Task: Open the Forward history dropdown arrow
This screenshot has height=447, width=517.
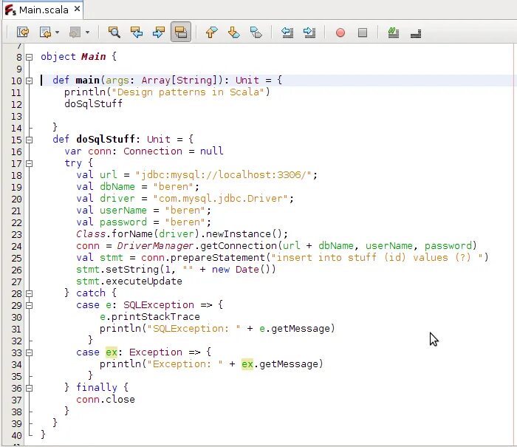Action: [x=87, y=33]
